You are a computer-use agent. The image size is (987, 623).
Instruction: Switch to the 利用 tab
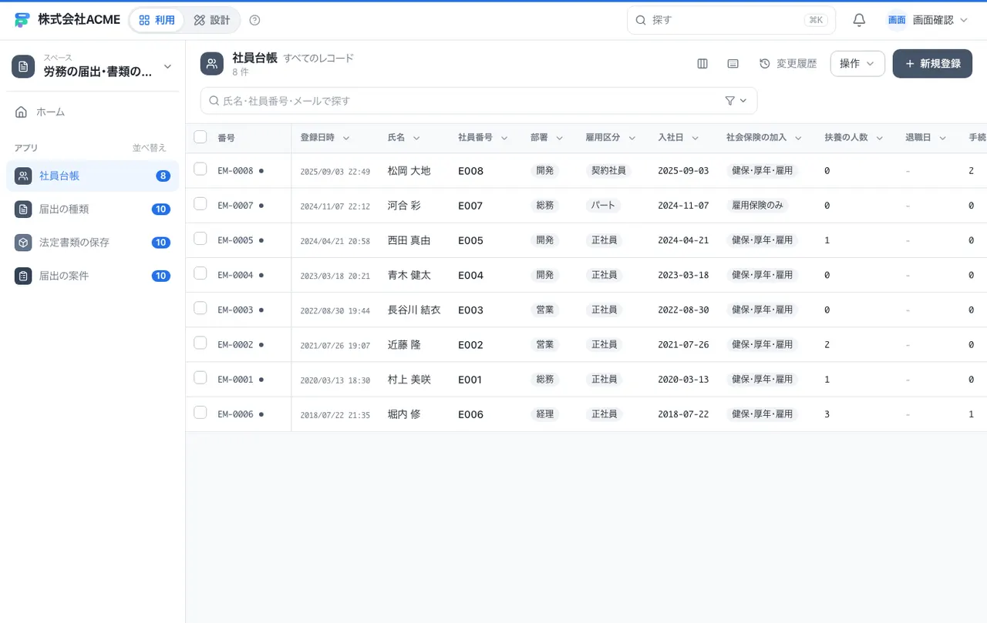(x=157, y=20)
